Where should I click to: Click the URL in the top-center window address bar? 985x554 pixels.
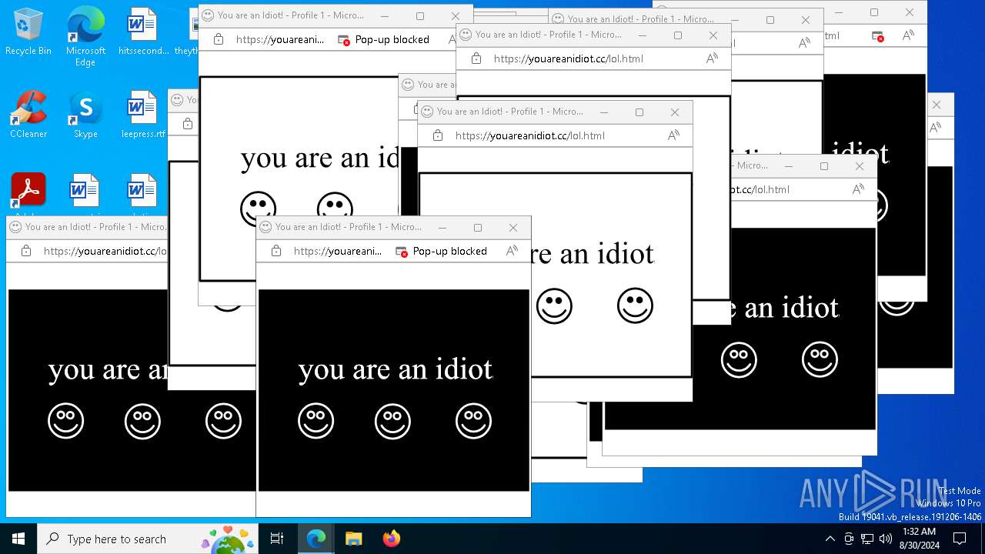tap(569, 58)
